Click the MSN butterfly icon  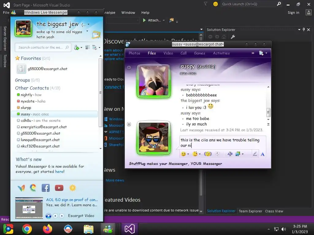tap(21, 188)
